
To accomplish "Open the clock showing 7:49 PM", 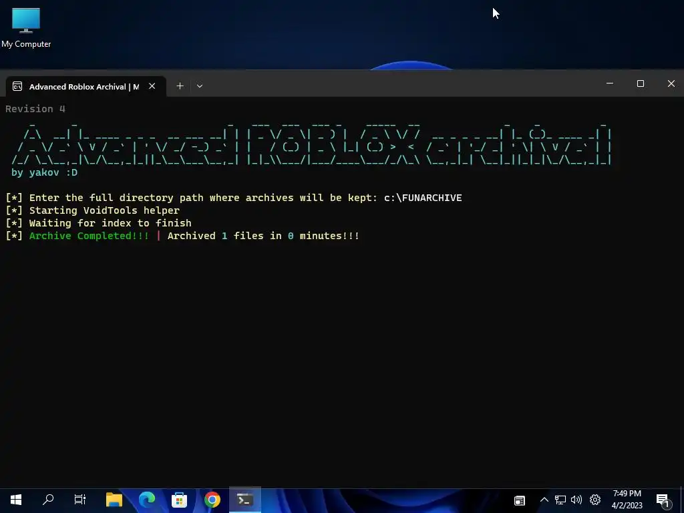I will pyautogui.click(x=627, y=500).
